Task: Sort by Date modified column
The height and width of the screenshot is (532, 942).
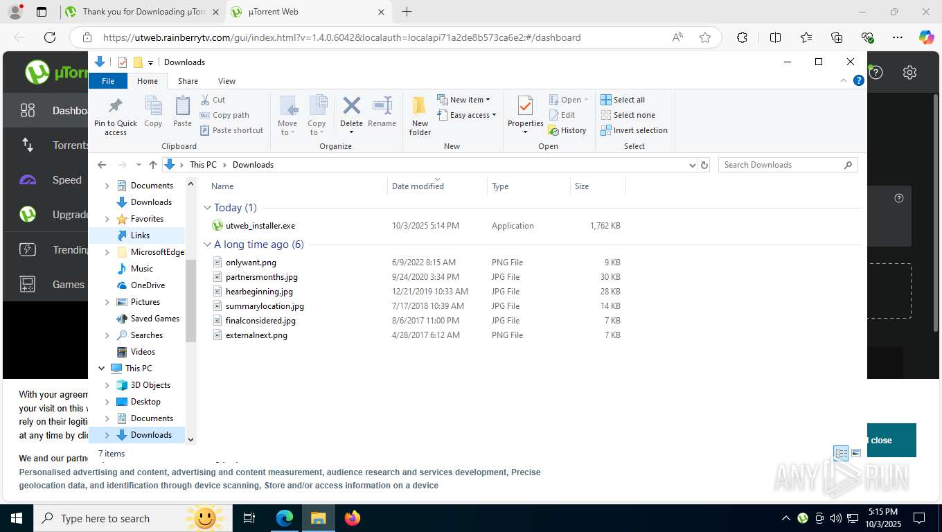Action: pos(437,186)
